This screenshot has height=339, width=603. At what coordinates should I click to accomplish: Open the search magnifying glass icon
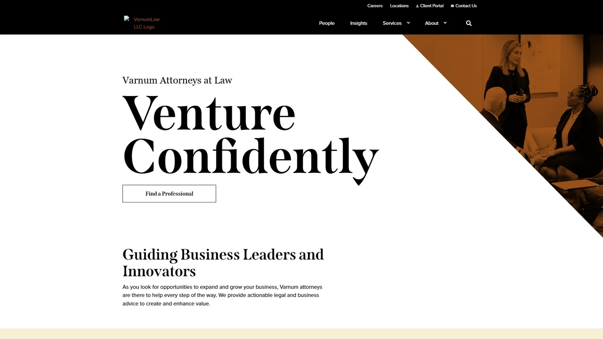tap(469, 23)
